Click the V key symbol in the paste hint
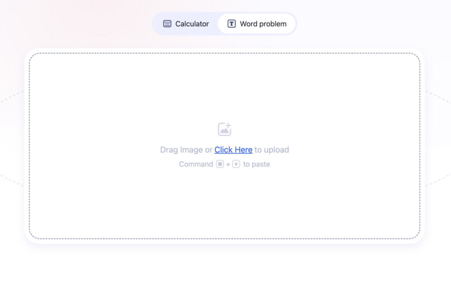Viewport: 451px width, 281px height. pos(236,164)
